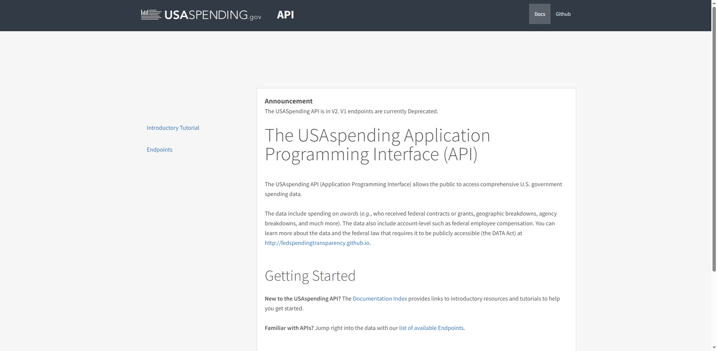The image size is (717, 351).
Task: Click the highlighted Docs navigation square
Action: 539,14
